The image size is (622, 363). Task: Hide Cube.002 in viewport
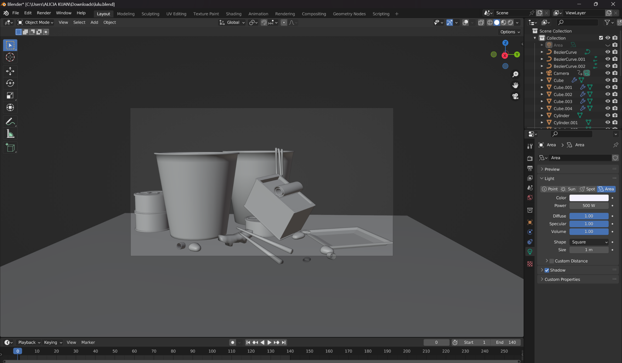tap(608, 94)
